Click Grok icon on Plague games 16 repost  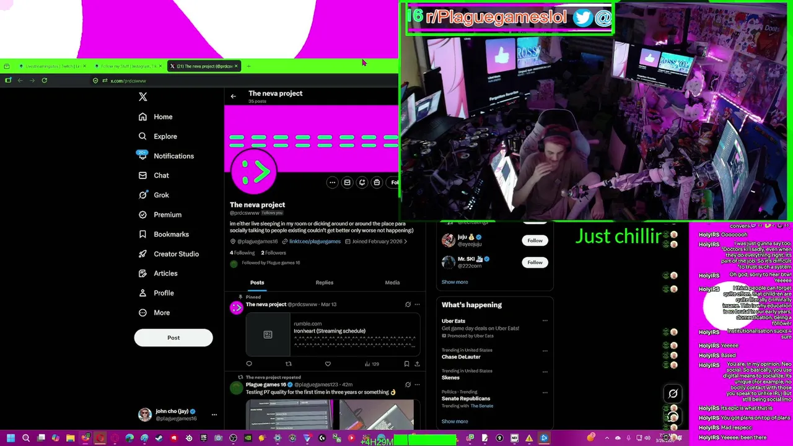click(408, 385)
